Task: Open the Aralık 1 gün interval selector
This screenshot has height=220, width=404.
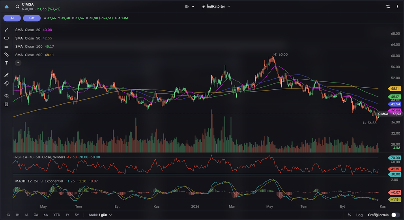Action: point(100,215)
